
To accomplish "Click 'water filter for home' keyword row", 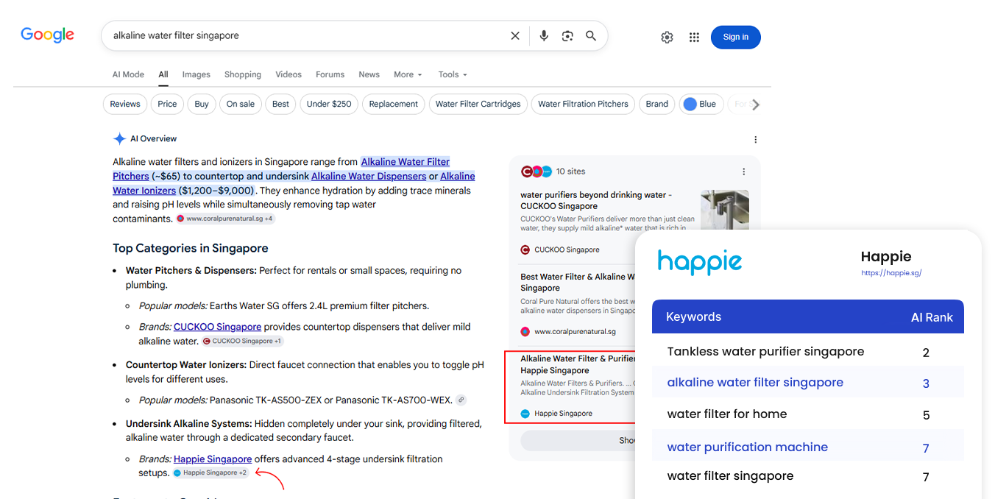I will [808, 414].
